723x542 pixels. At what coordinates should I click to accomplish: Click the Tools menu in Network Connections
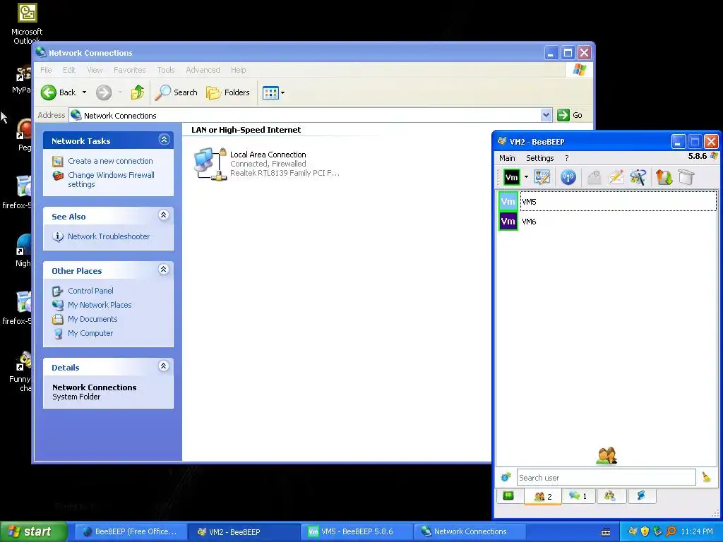(165, 70)
